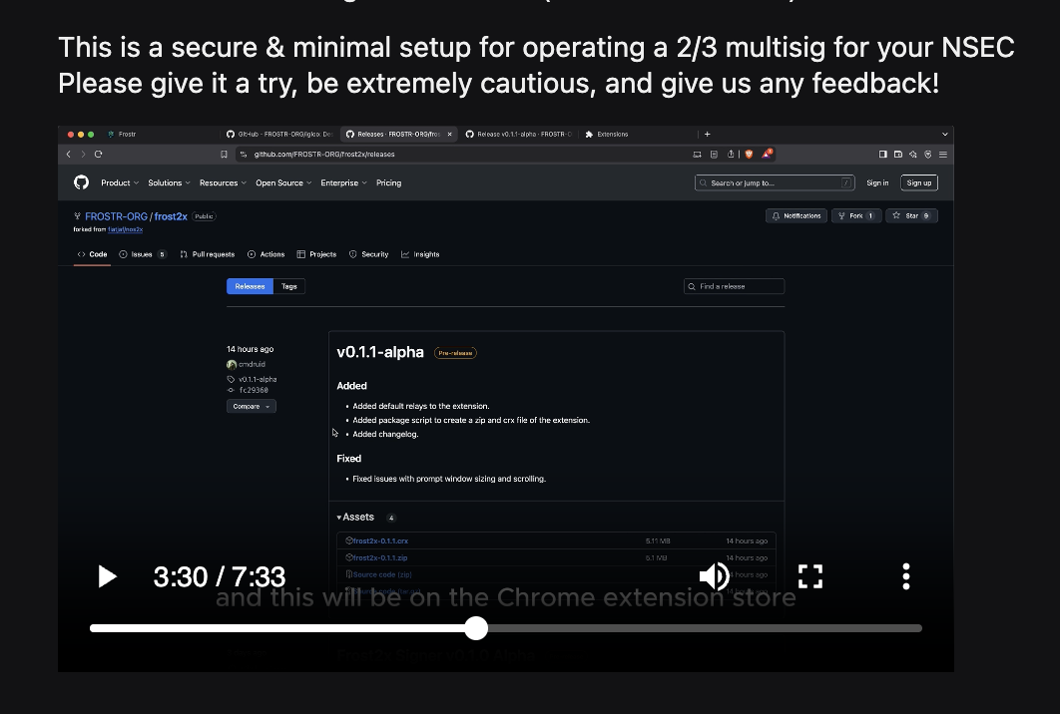
Task: Close the Releases FROSTR-ORG tab
Action: click(x=449, y=134)
